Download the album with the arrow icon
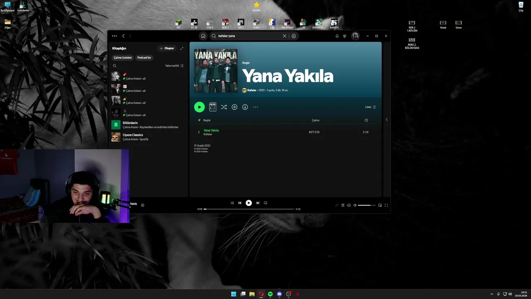Viewport: 531px width, 299px height. pos(245,107)
